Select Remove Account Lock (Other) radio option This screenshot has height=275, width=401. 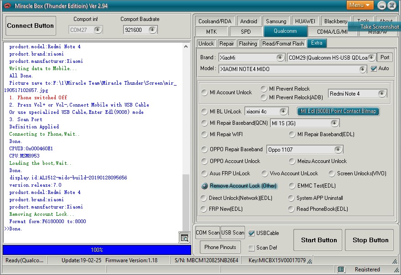(204, 186)
